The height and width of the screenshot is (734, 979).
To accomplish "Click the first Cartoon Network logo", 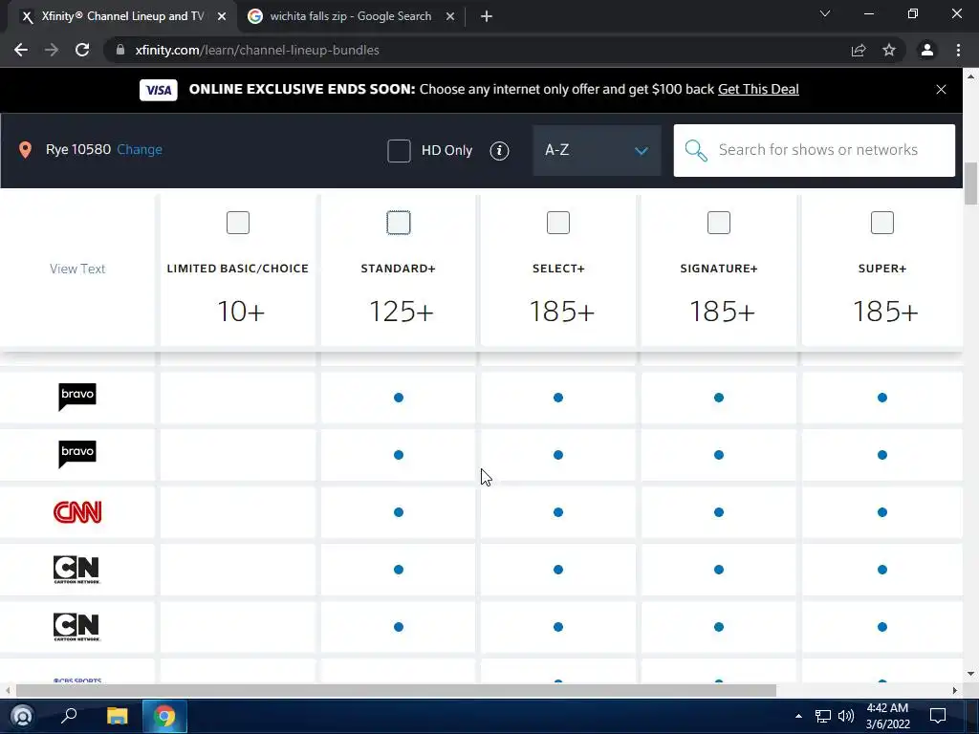I will [x=76, y=570].
